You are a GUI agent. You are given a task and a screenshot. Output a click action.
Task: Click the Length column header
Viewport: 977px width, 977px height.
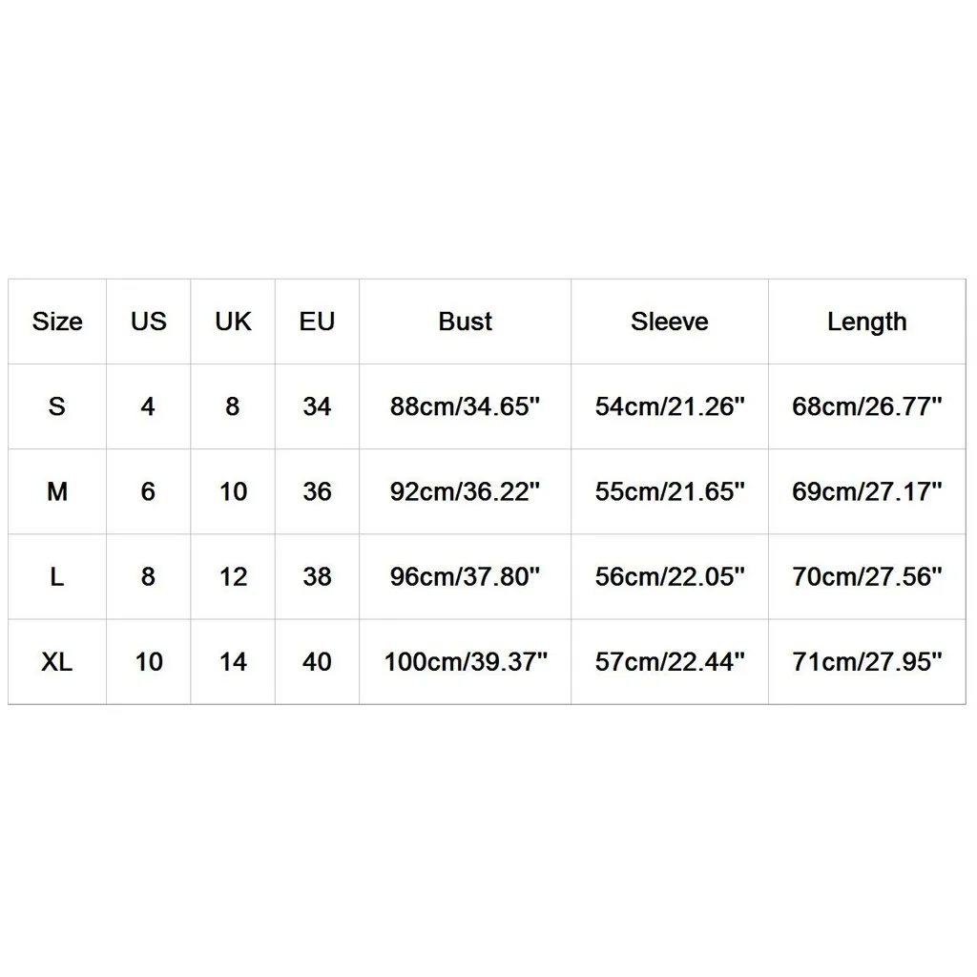tap(866, 322)
